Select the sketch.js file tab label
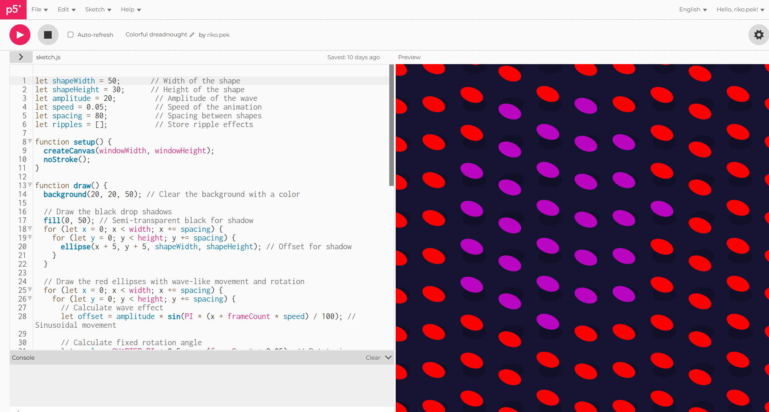 (x=48, y=57)
